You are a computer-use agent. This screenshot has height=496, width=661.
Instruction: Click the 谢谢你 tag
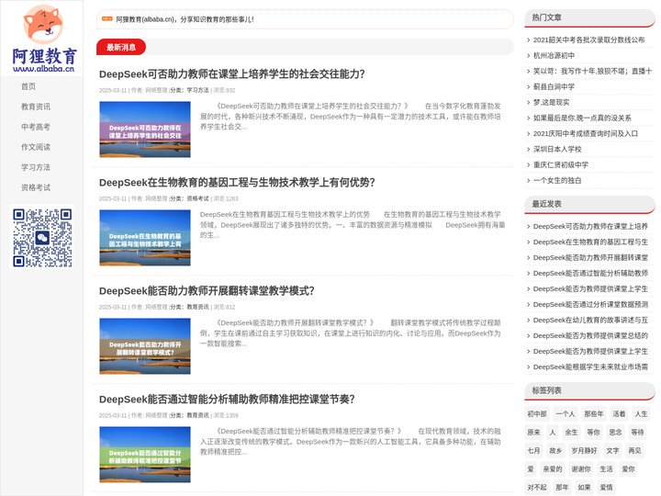581,469
